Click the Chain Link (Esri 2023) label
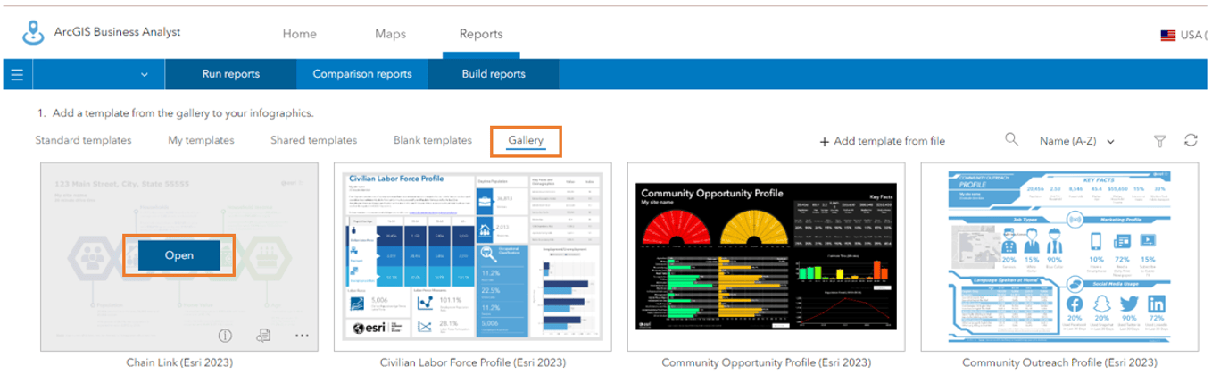Image resolution: width=1212 pixels, height=375 pixels. click(x=178, y=363)
